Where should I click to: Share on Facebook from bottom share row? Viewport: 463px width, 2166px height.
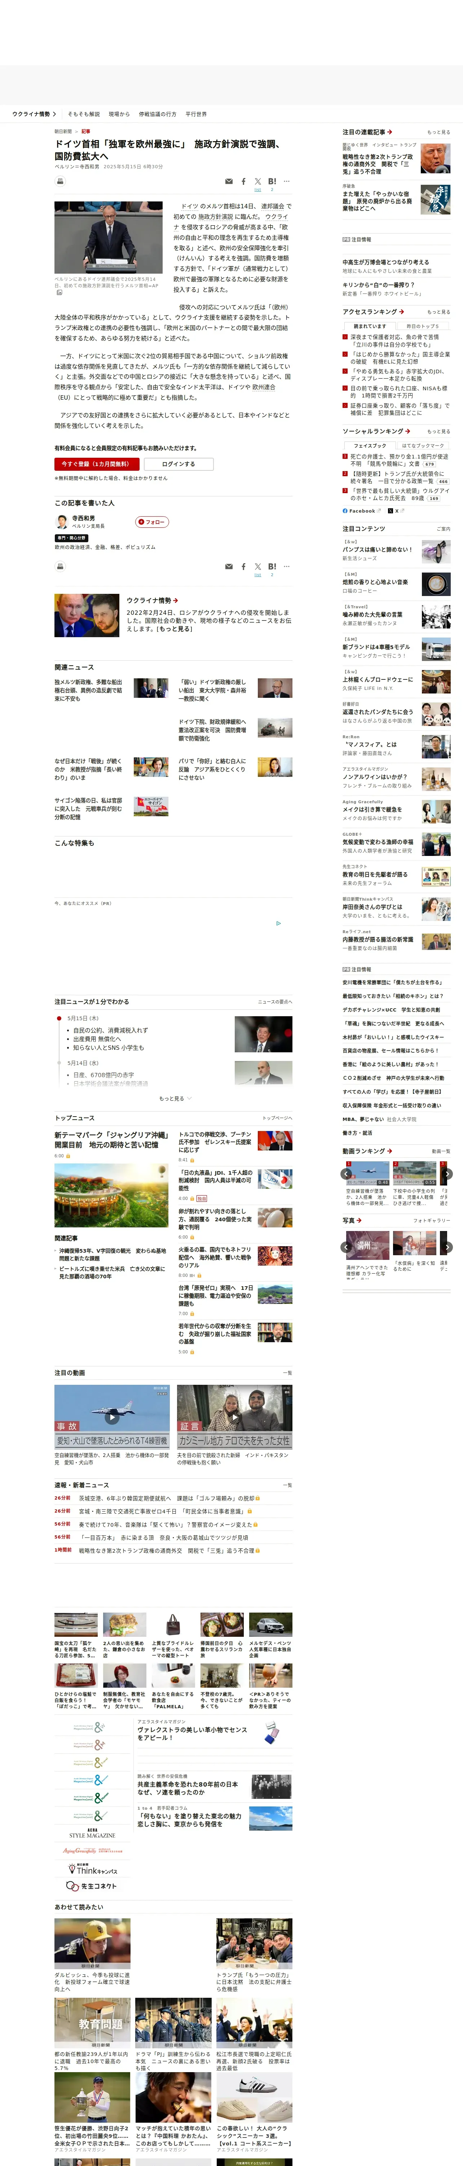pyautogui.click(x=244, y=566)
